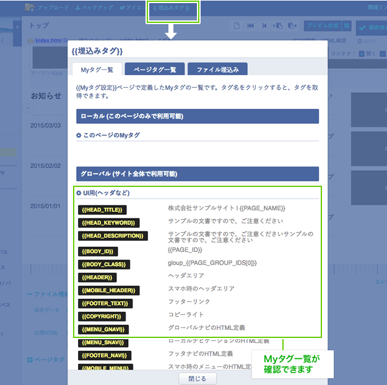Switch to the Myタグ一覧 tab
The width and height of the screenshot is (387, 385).
(97, 69)
